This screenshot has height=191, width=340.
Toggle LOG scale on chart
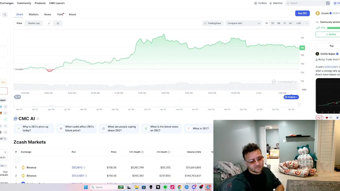coord(299,23)
